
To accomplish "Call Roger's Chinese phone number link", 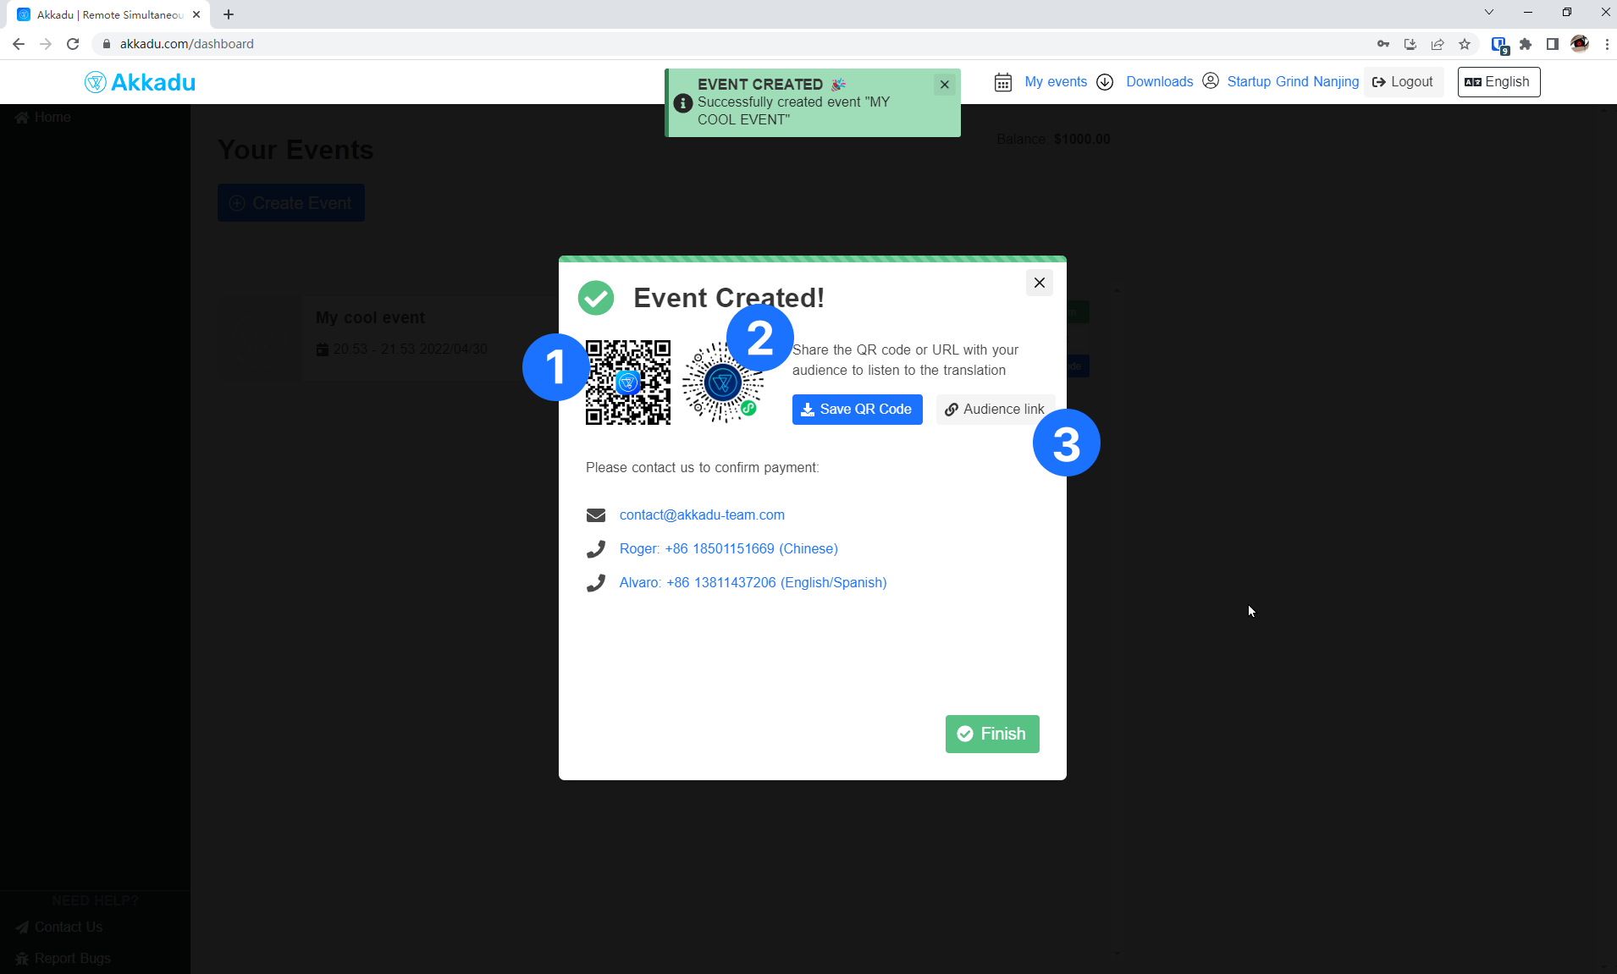I will click(729, 548).
